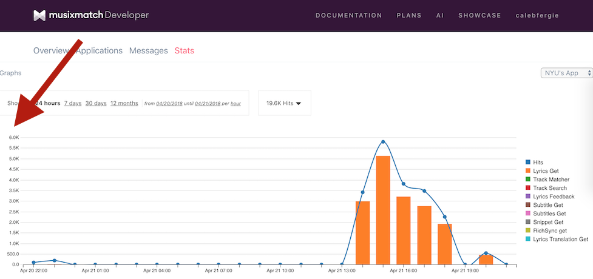This screenshot has height=279, width=593.
Task: Click the red Track Search legend swatch
Action: coord(528,188)
